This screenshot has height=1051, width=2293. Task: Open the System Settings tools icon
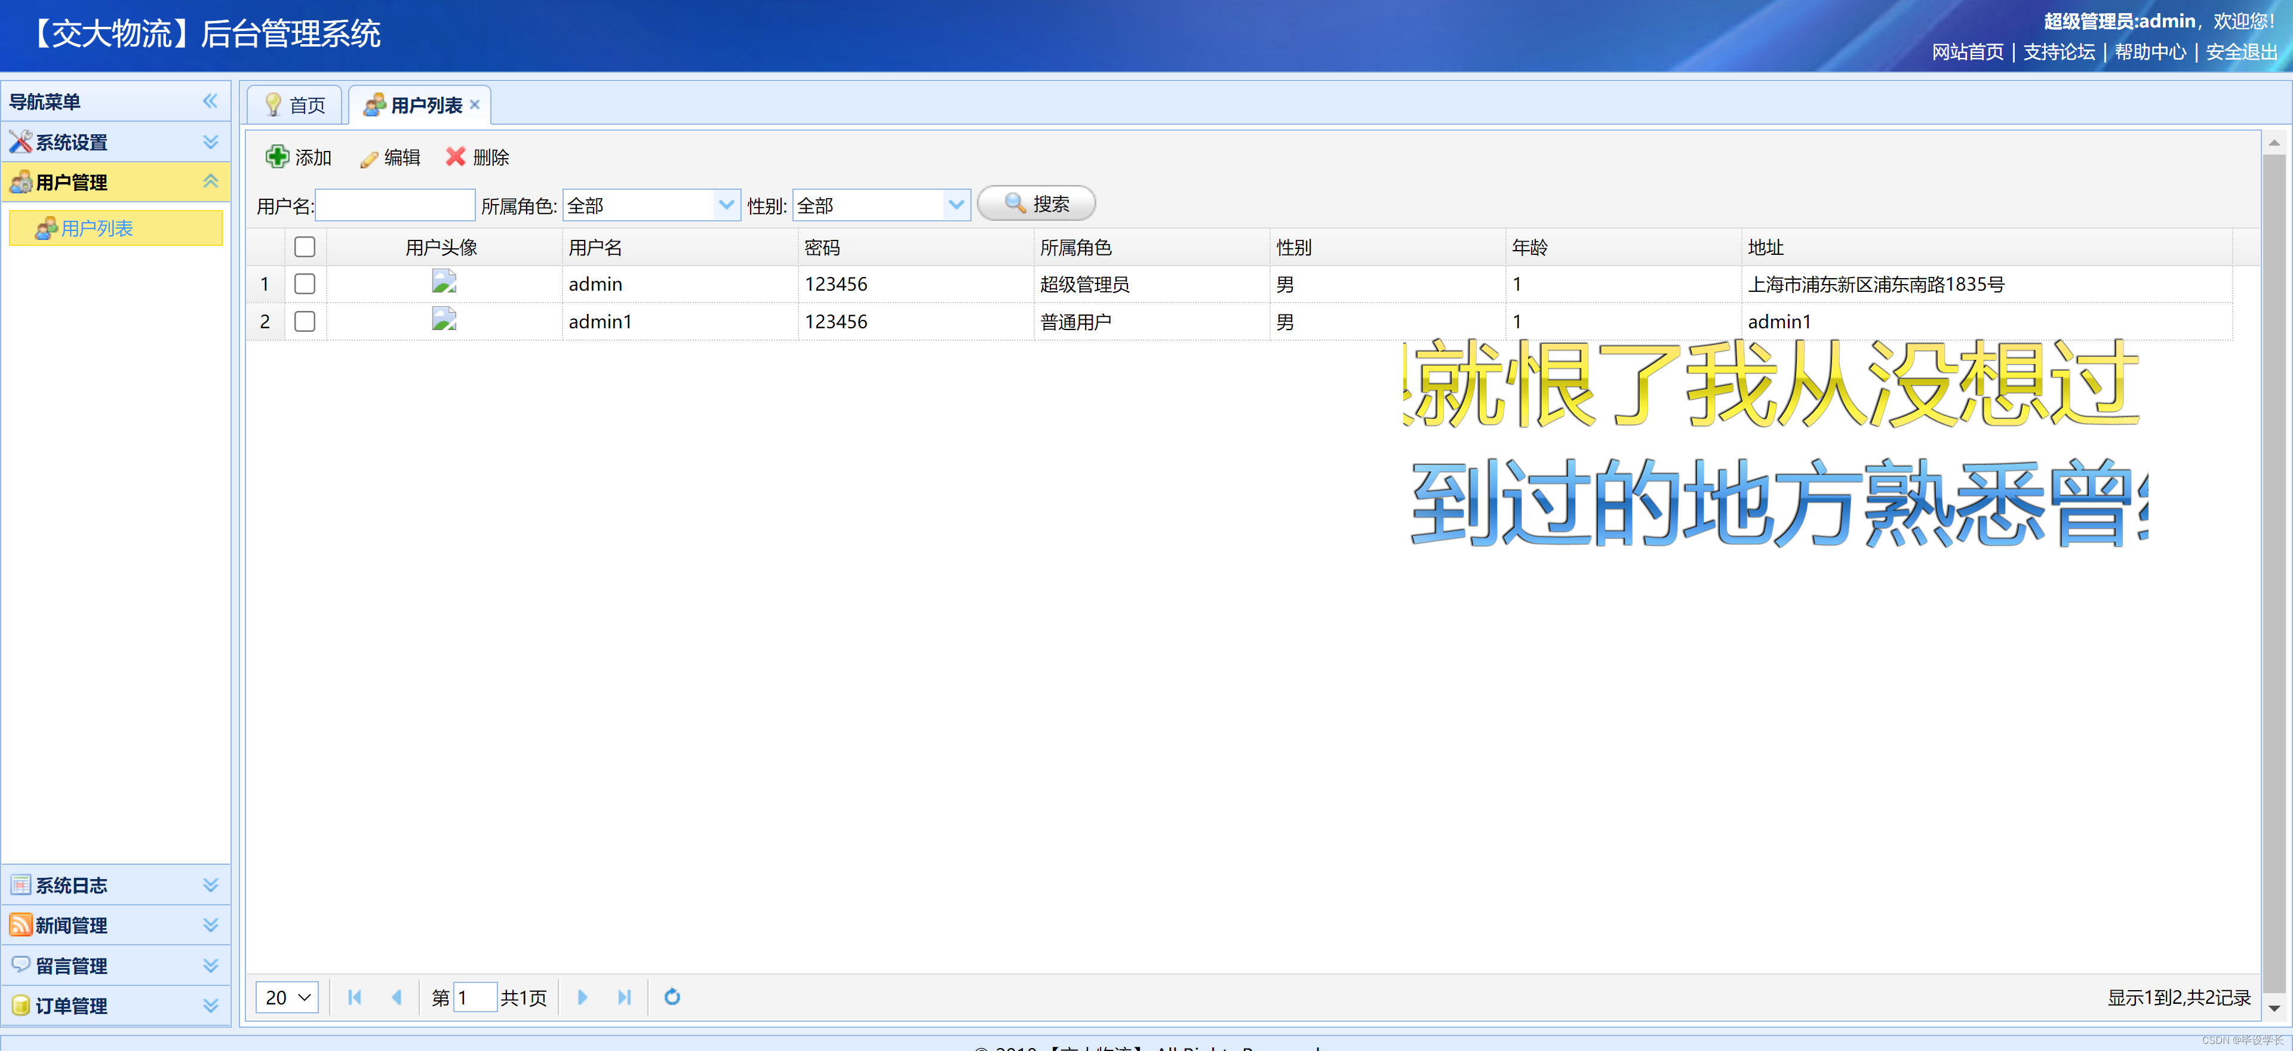tap(20, 141)
